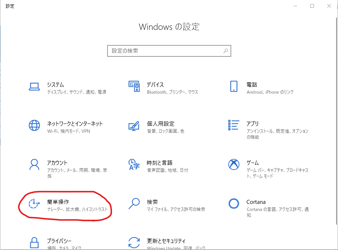
Task: Click the ナレーター、拡大鏡、ハイコントラスト description
Action: coord(77,209)
